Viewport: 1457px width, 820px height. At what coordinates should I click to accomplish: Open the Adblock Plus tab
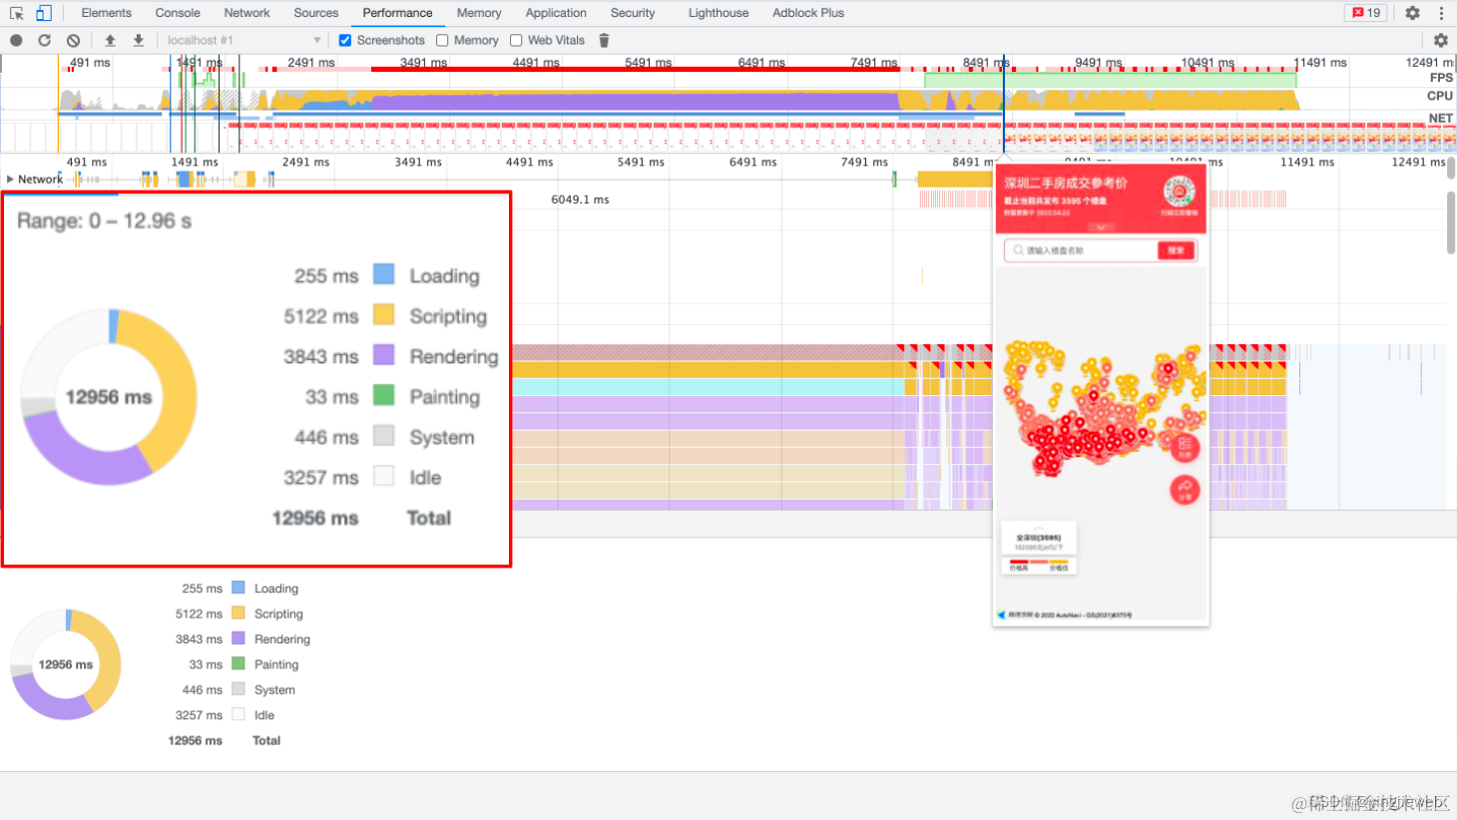tap(808, 13)
